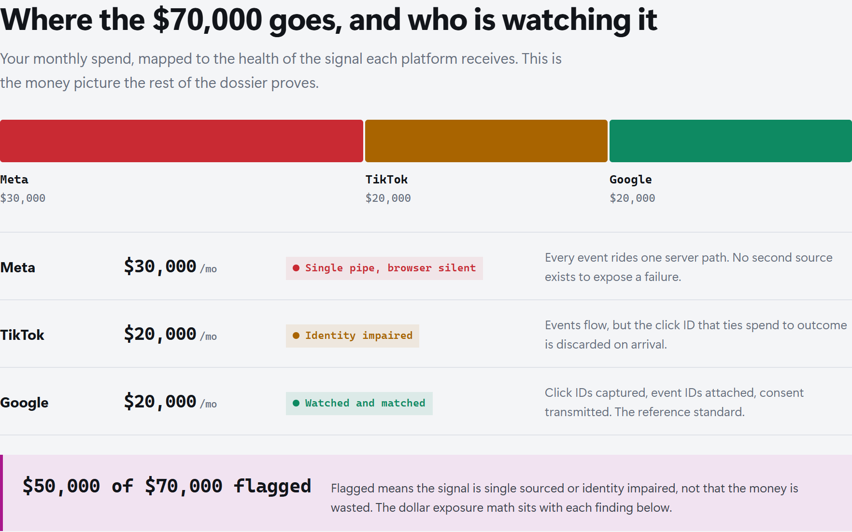Image resolution: width=852 pixels, height=532 pixels.
Task: Click the Meta row name in the table
Action: tap(18, 267)
